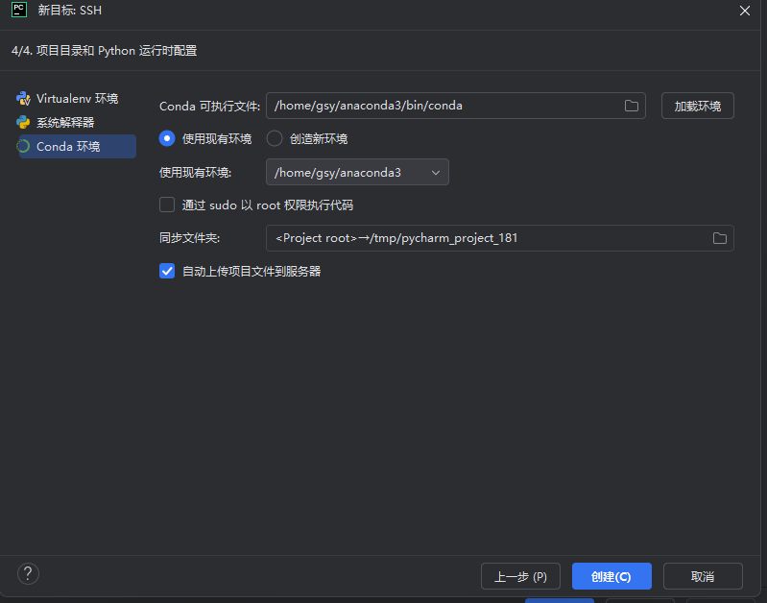Select the 创造新环境 radio button
The width and height of the screenshot is (767, 603).
(x=275, y=138)
